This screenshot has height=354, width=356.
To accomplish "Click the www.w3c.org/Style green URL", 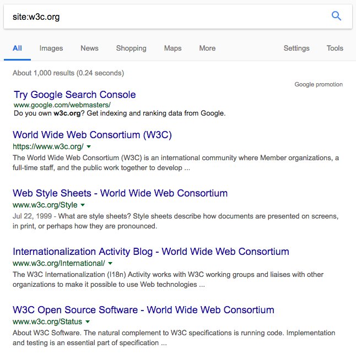I will click(x=45, y=205).
